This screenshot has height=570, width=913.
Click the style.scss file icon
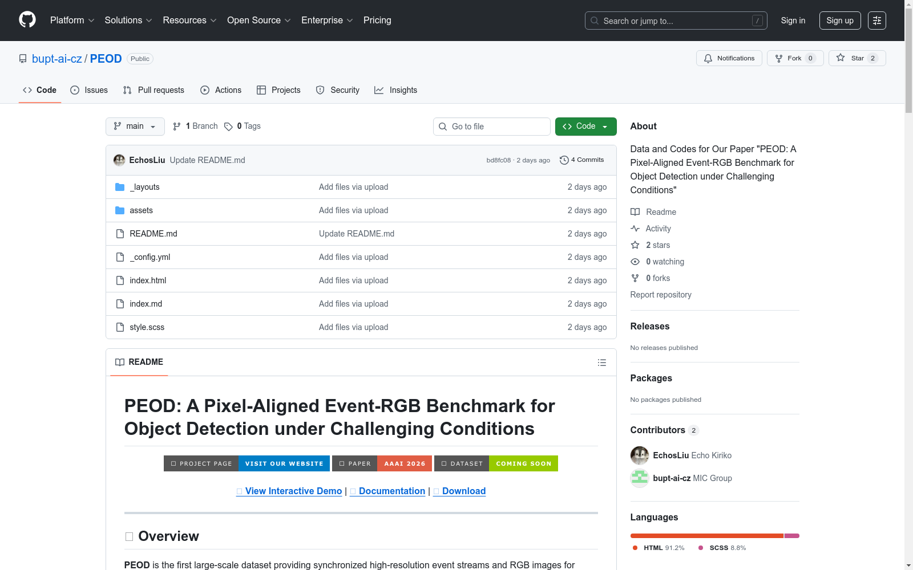(120, 327)
